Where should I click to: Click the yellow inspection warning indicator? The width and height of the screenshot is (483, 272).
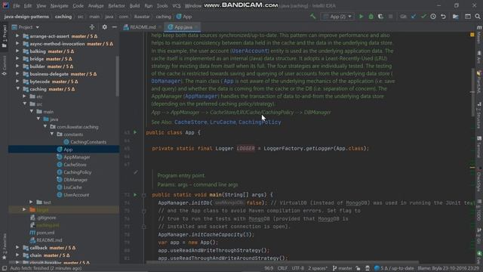[472, 35]
